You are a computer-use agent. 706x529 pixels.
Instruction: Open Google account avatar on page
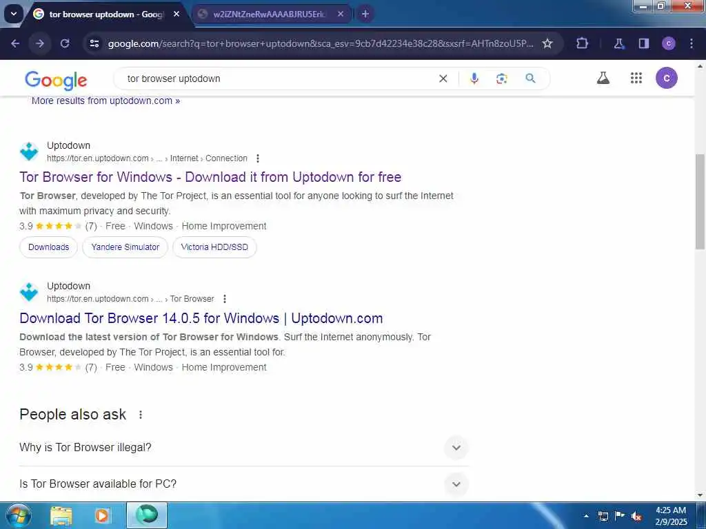click(667, 79)
